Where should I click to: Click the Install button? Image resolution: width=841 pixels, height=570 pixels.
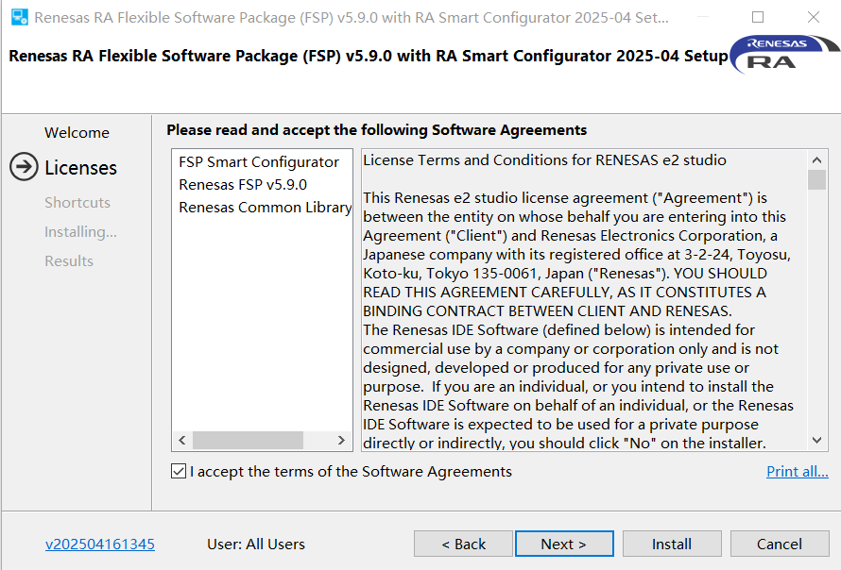(672, 545)
